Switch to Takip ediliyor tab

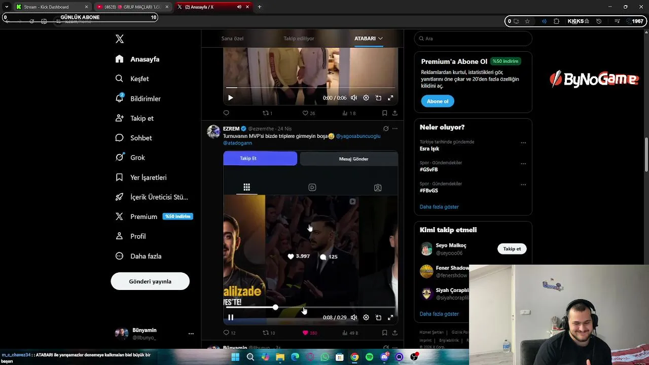pyautogui.click(x=299, y=39)
